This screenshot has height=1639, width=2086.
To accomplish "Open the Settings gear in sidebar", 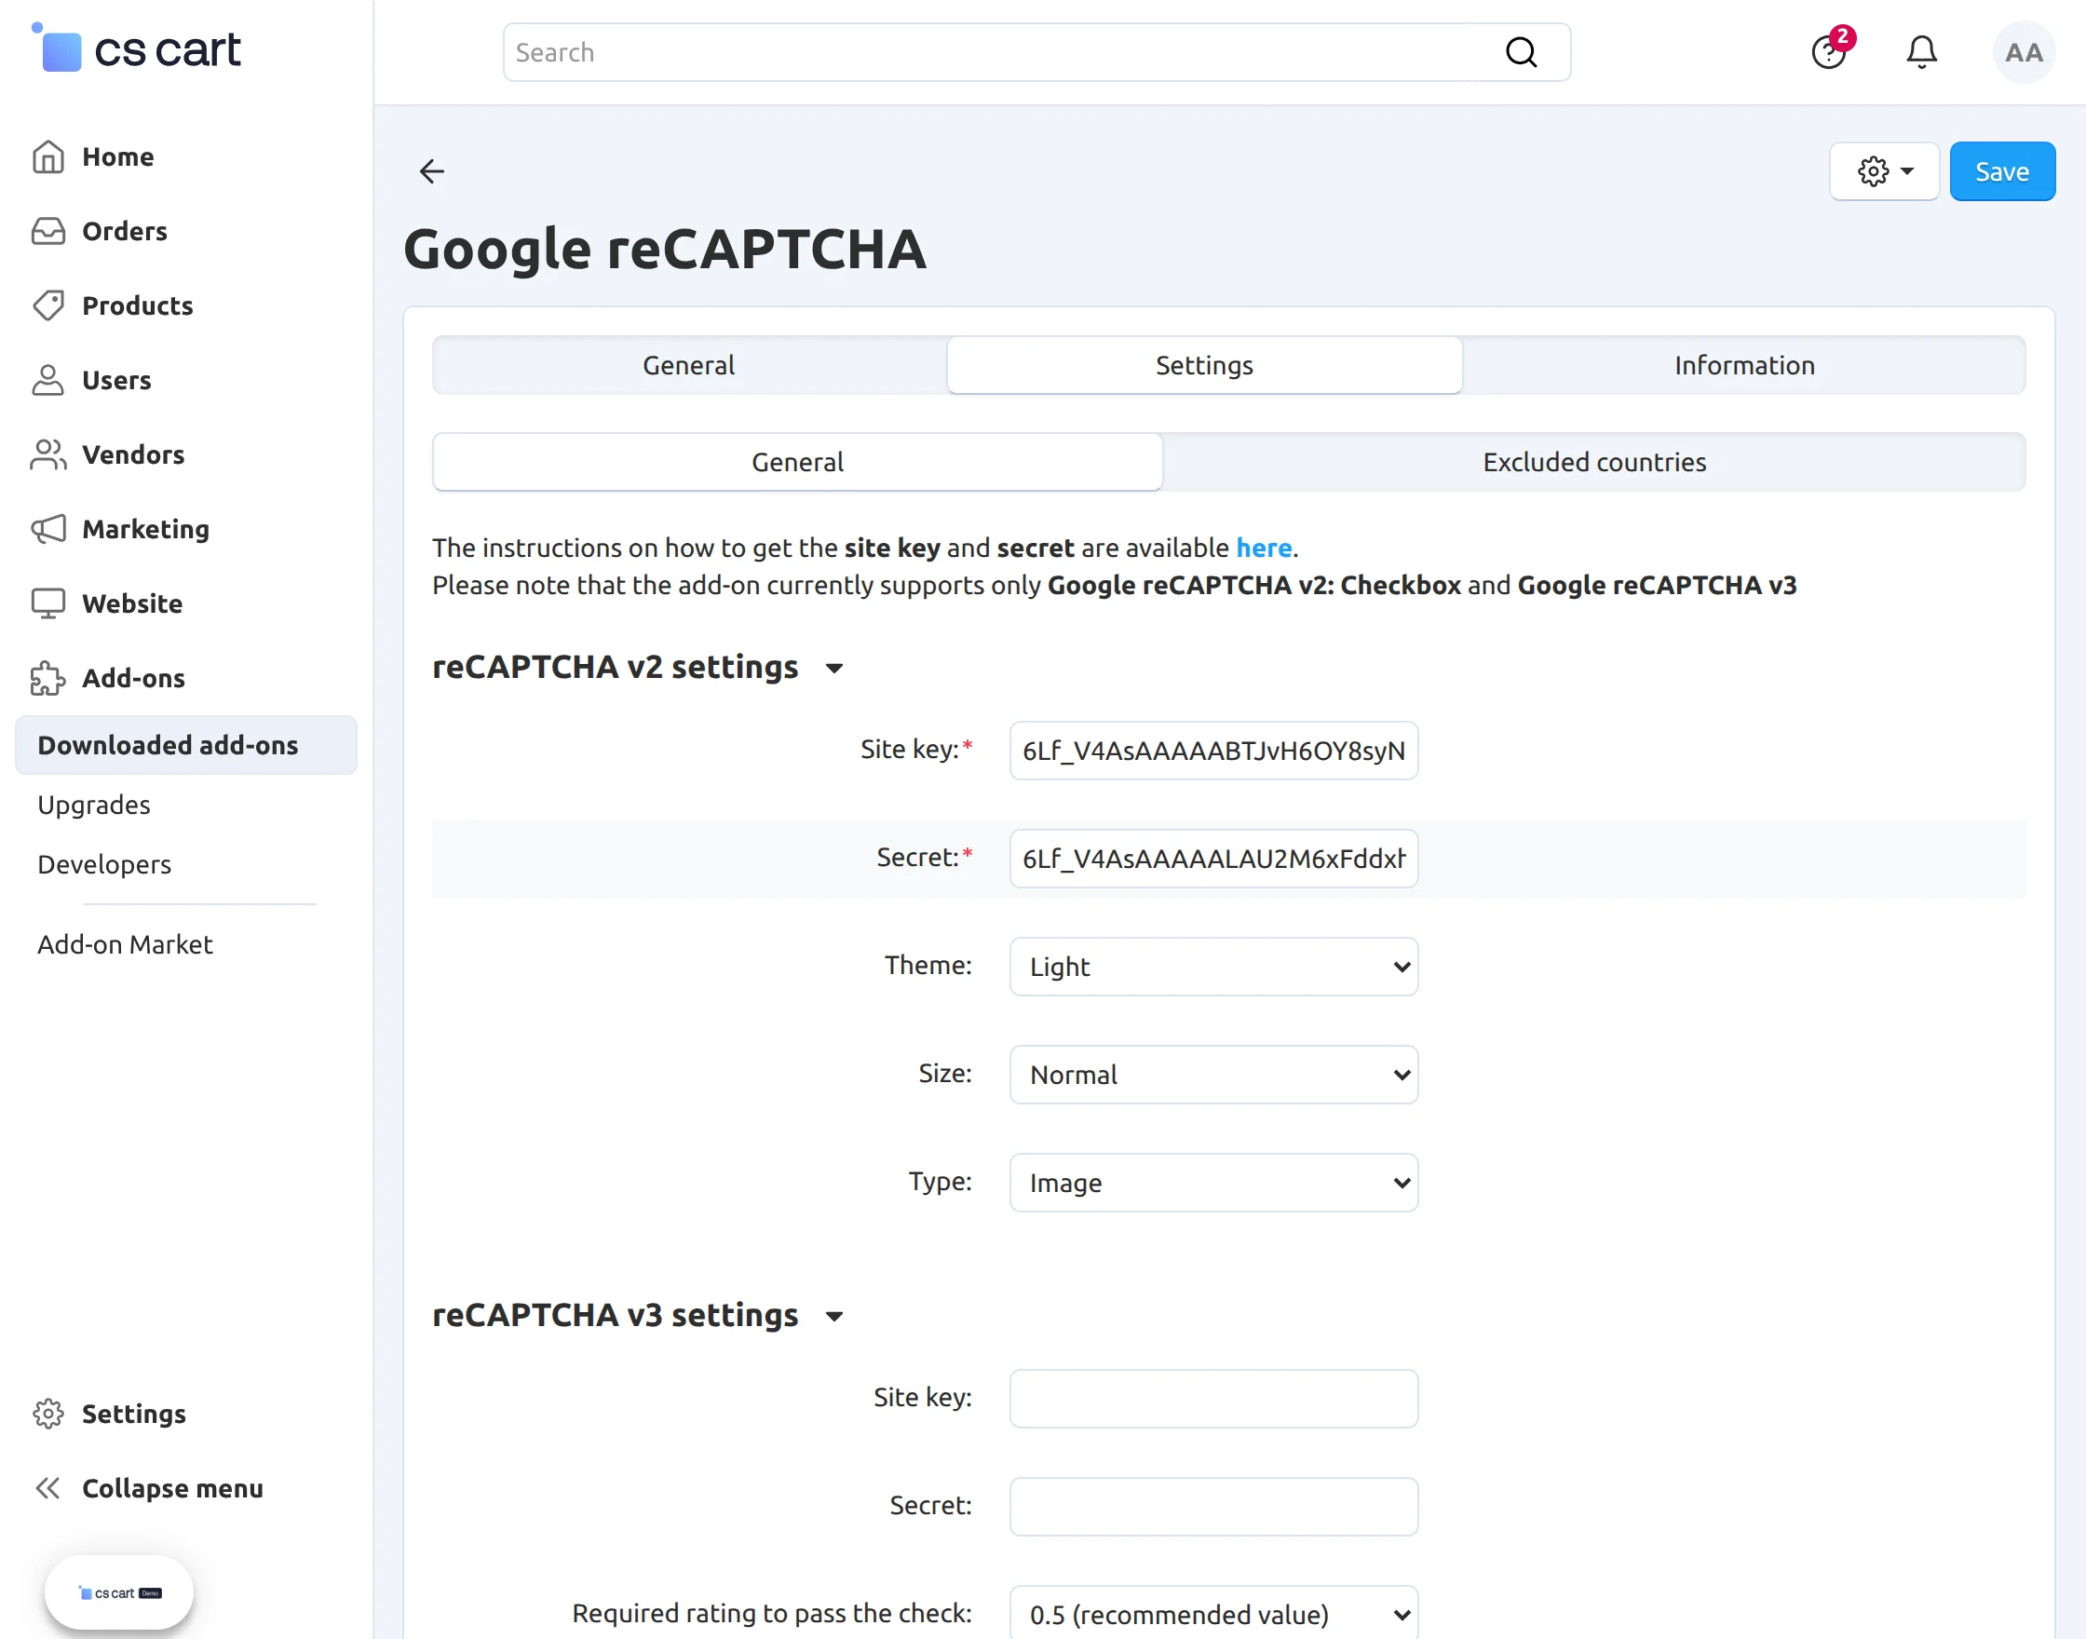I will coord(48,1414).
